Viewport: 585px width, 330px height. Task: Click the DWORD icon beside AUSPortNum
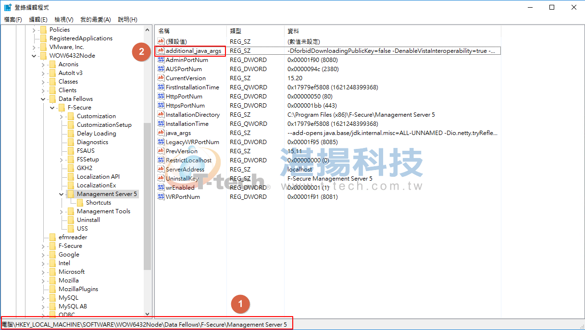tap(161, 69)
